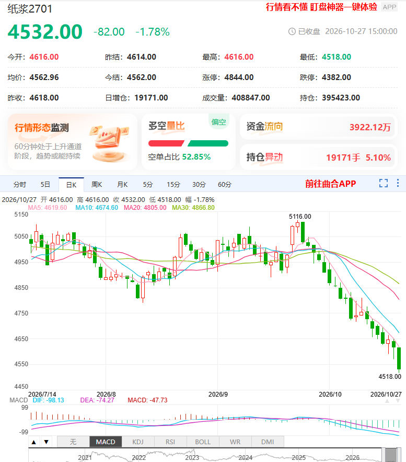Viewport: 406px width, 462px height.
Task: Switch to the 5日 chart tab
Action: [45, 185]
